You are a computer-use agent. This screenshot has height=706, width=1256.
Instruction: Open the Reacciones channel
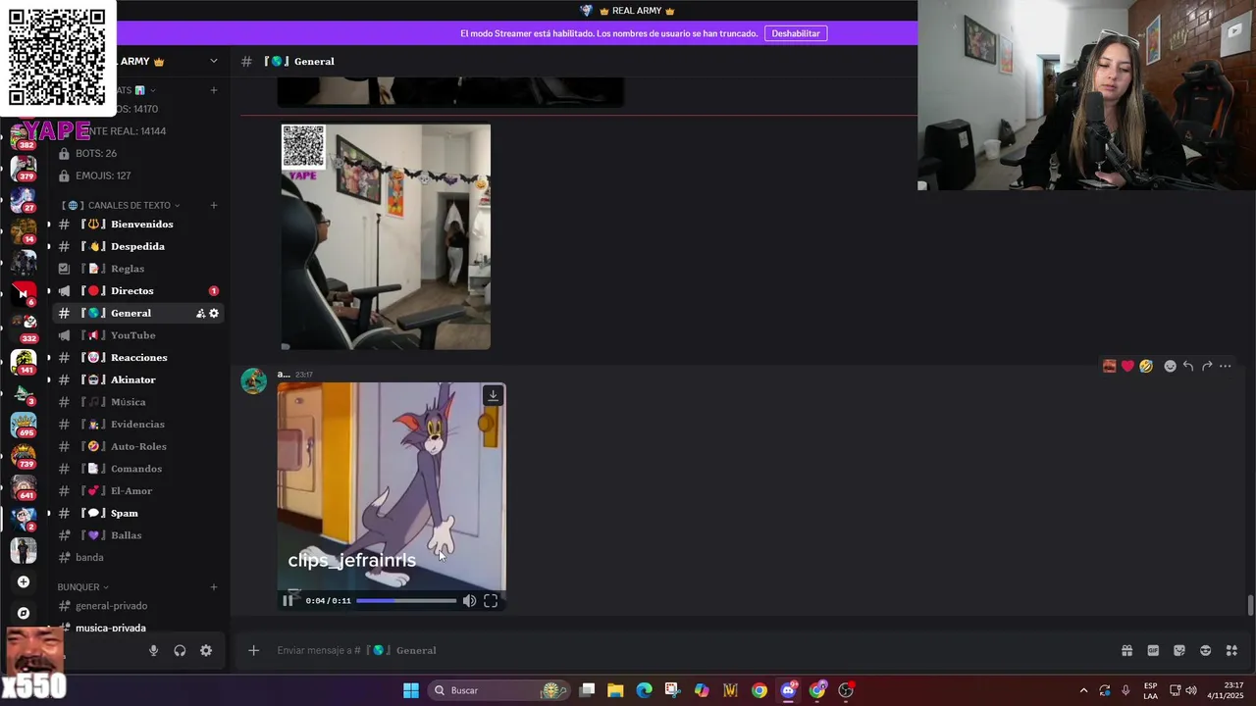click(x=137, y=357)
